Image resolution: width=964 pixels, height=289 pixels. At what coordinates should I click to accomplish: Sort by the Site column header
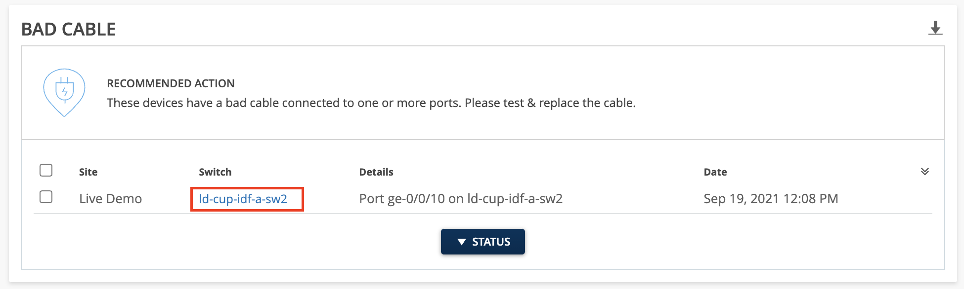88,172
